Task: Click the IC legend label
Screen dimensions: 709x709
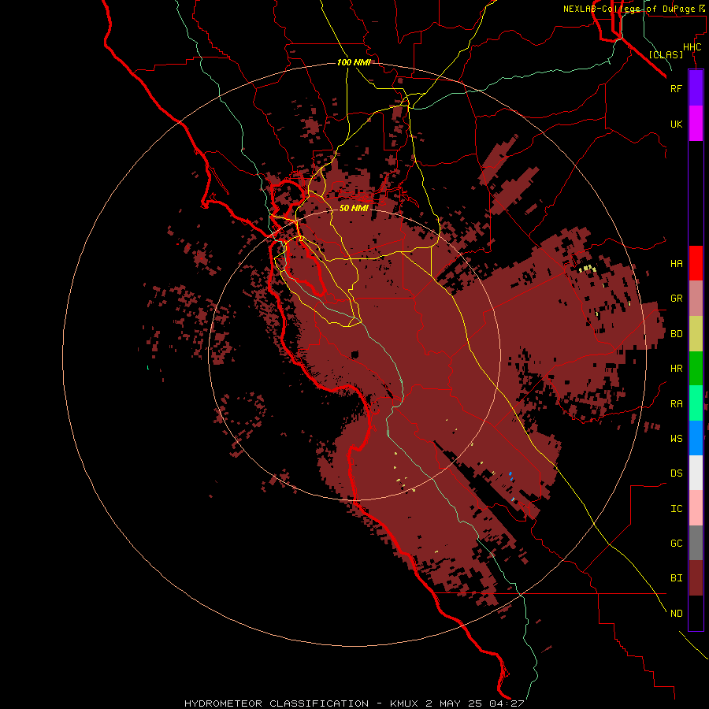Action: tap(676, 509)
